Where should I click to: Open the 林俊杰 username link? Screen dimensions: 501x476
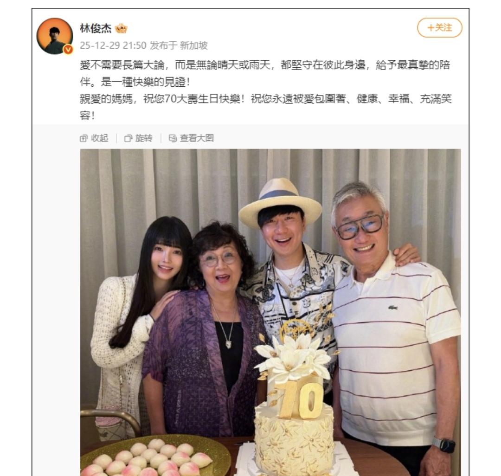click(x=95, y=28)
